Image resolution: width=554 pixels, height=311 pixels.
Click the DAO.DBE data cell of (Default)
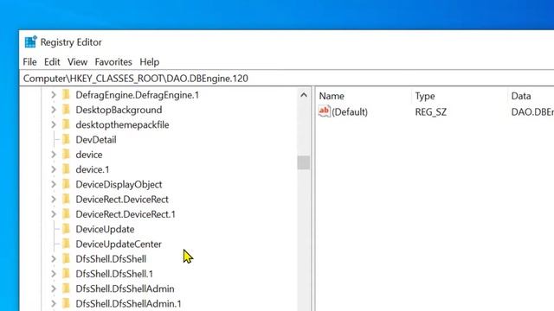532,111
